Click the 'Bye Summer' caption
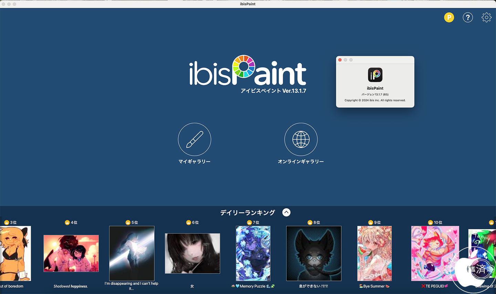This screenshot has width=496, height=294. coord(374,286)
